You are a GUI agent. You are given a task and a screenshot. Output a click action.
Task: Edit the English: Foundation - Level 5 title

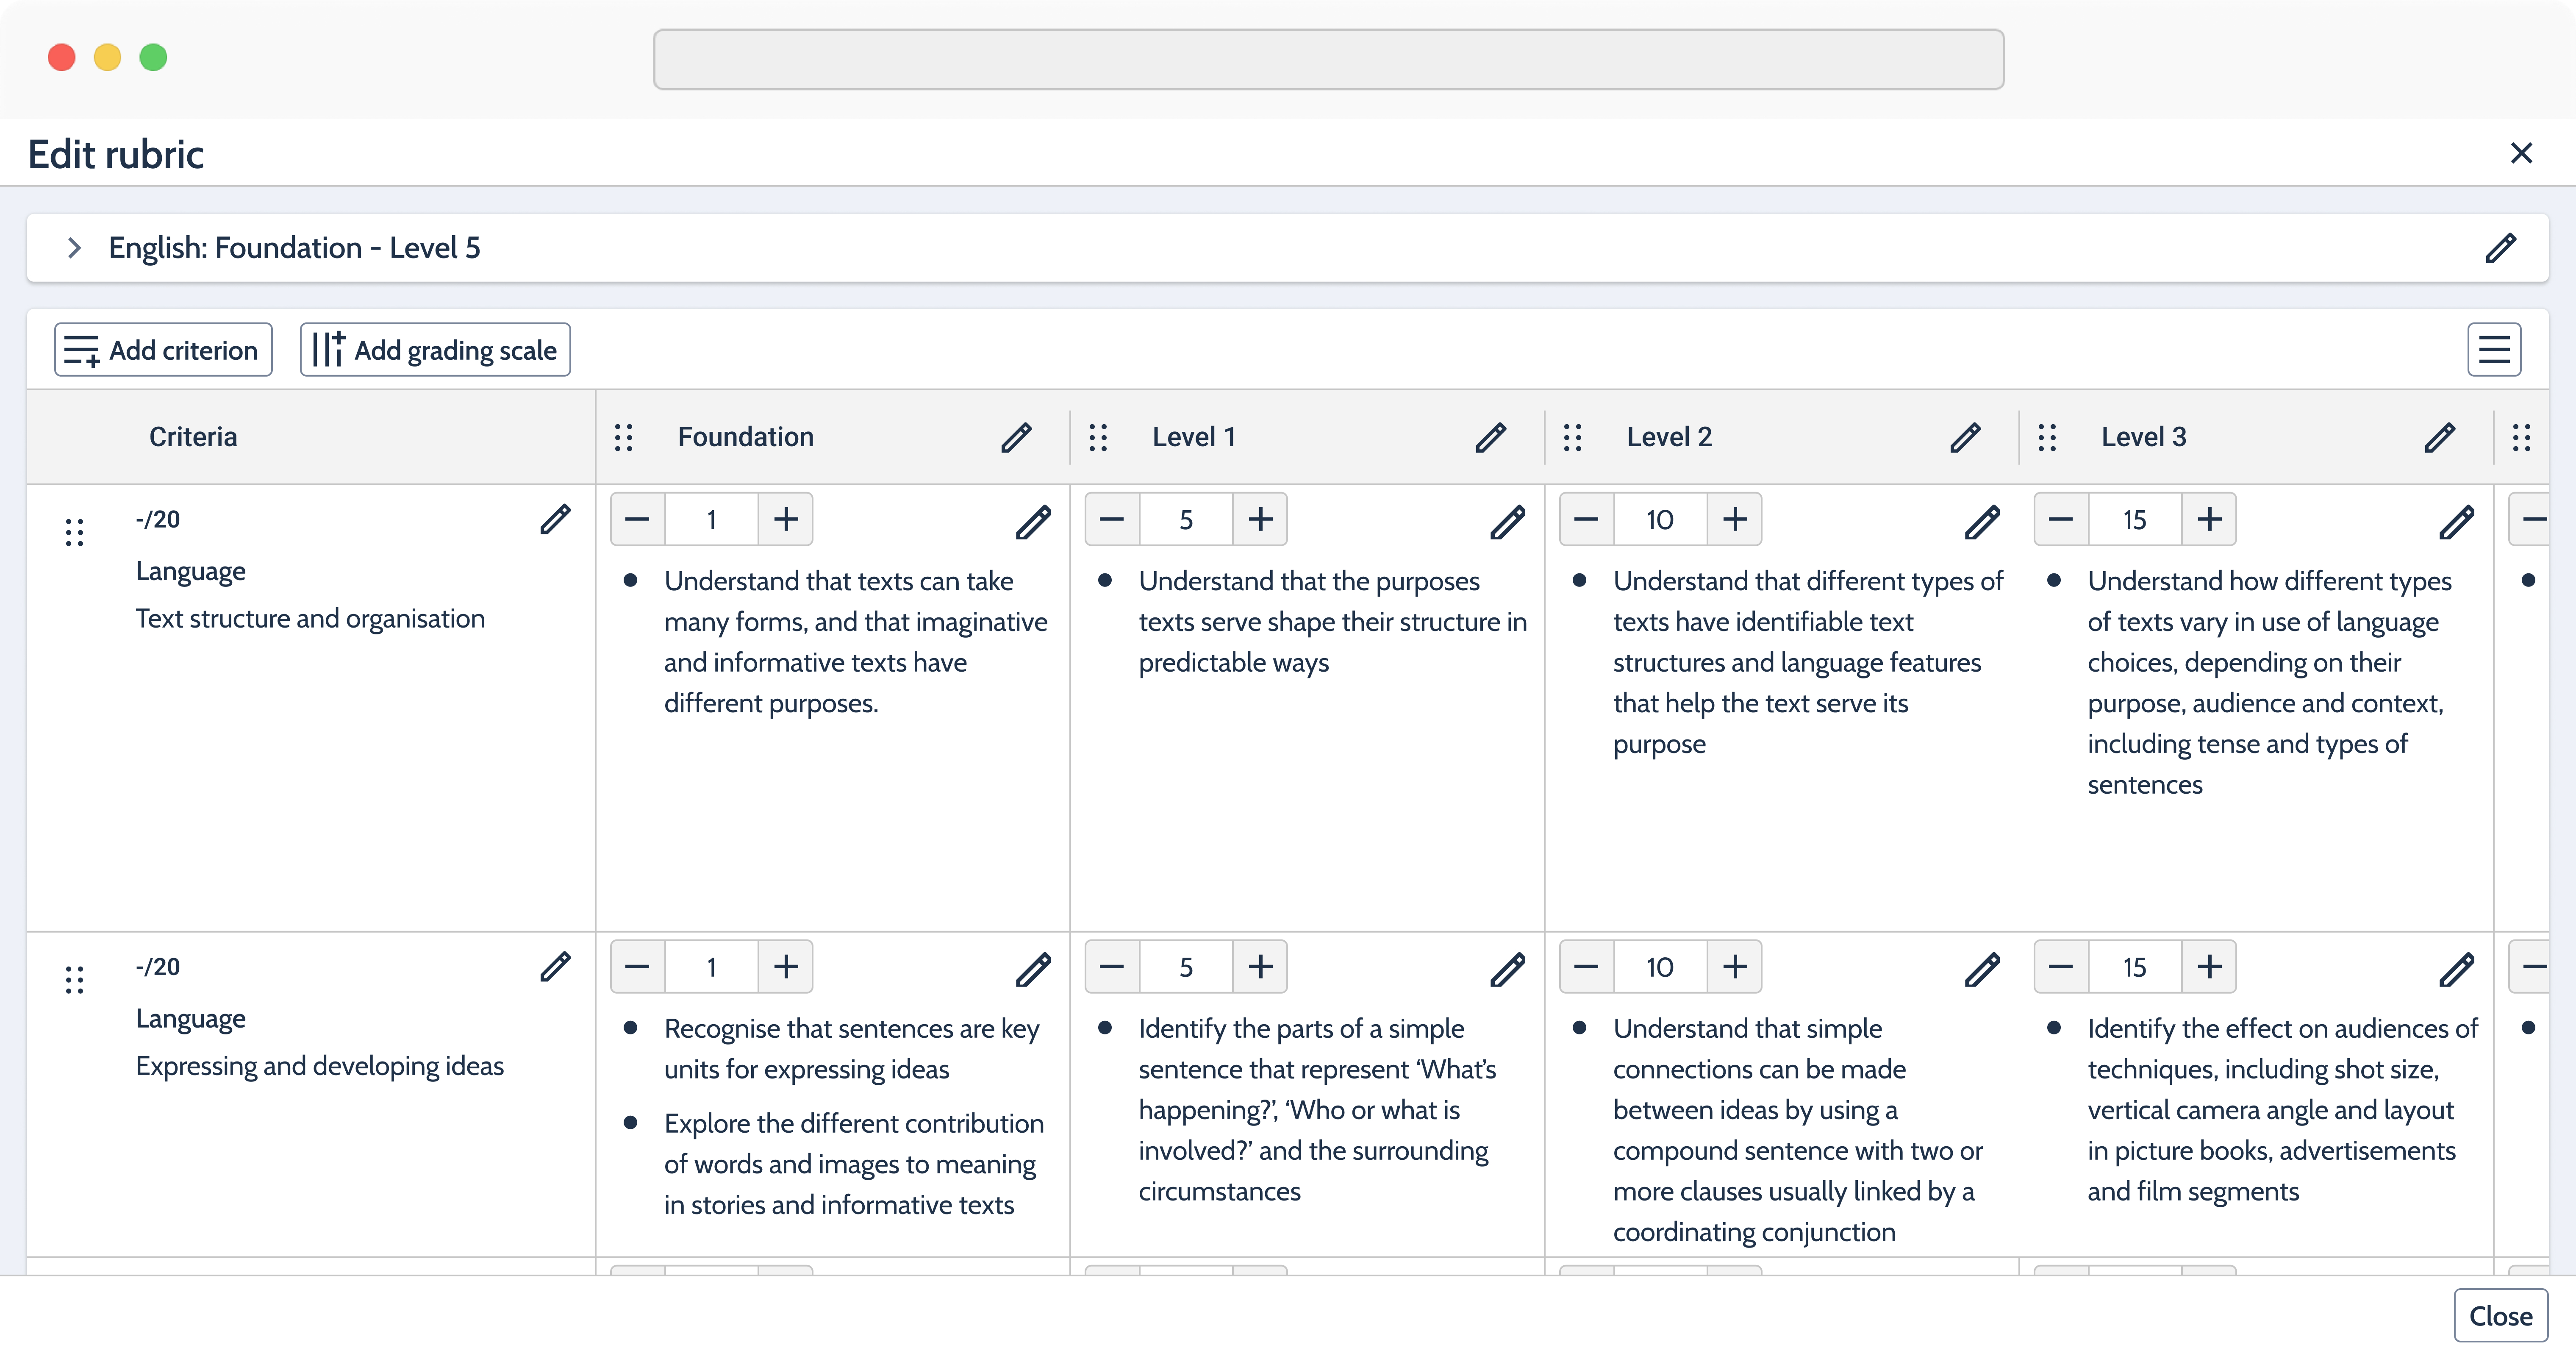tap(2501, 248)
